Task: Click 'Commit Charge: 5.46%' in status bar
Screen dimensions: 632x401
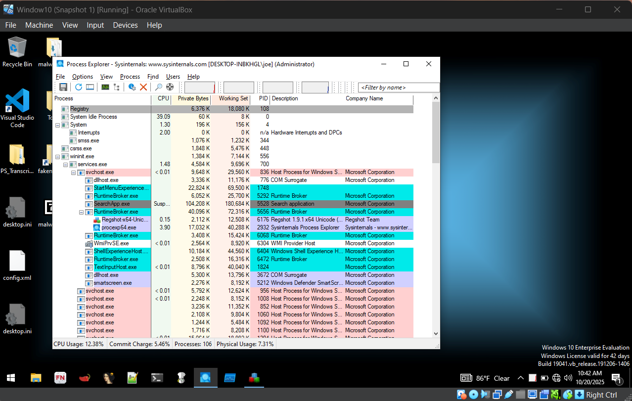Action: coord(139,344)
